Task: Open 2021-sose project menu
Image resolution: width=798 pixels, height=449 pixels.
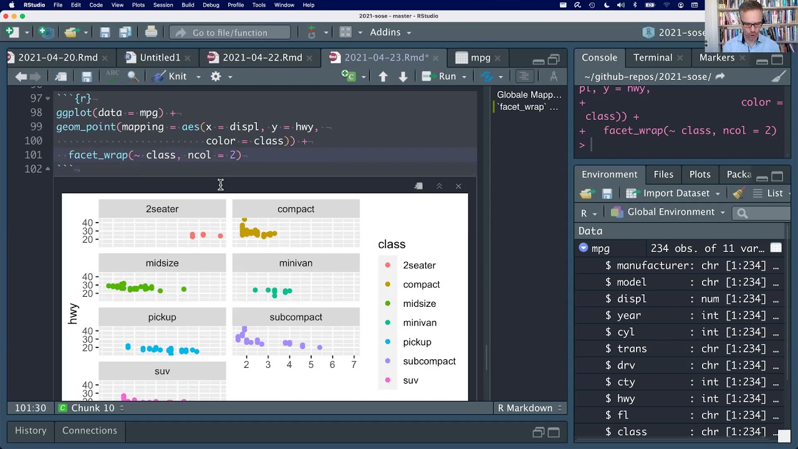Action: (x=675, y=32)
